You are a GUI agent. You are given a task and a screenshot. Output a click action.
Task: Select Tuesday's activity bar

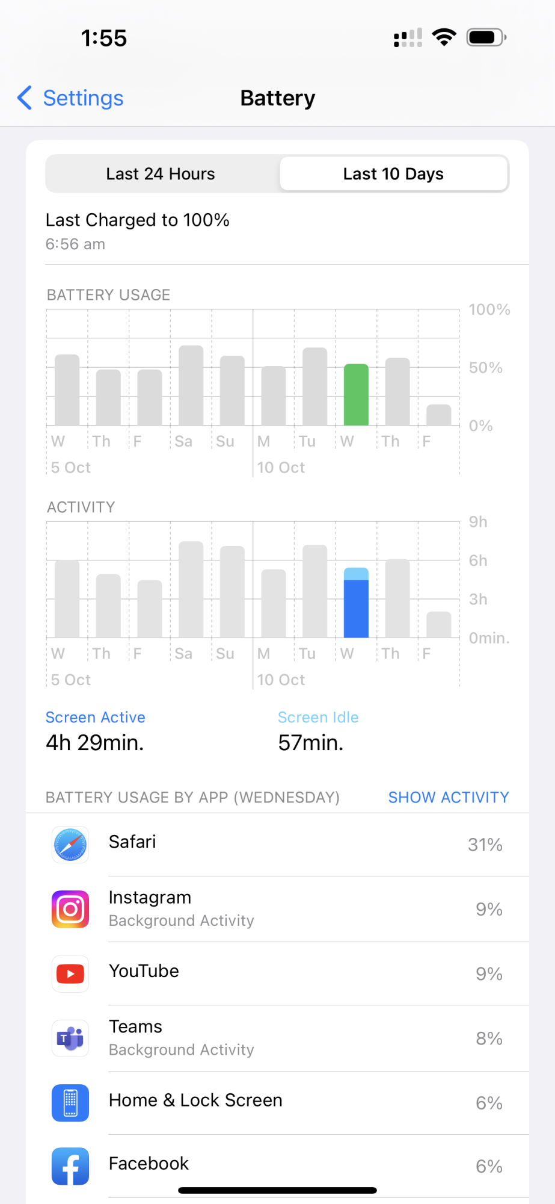coord(315,591)
